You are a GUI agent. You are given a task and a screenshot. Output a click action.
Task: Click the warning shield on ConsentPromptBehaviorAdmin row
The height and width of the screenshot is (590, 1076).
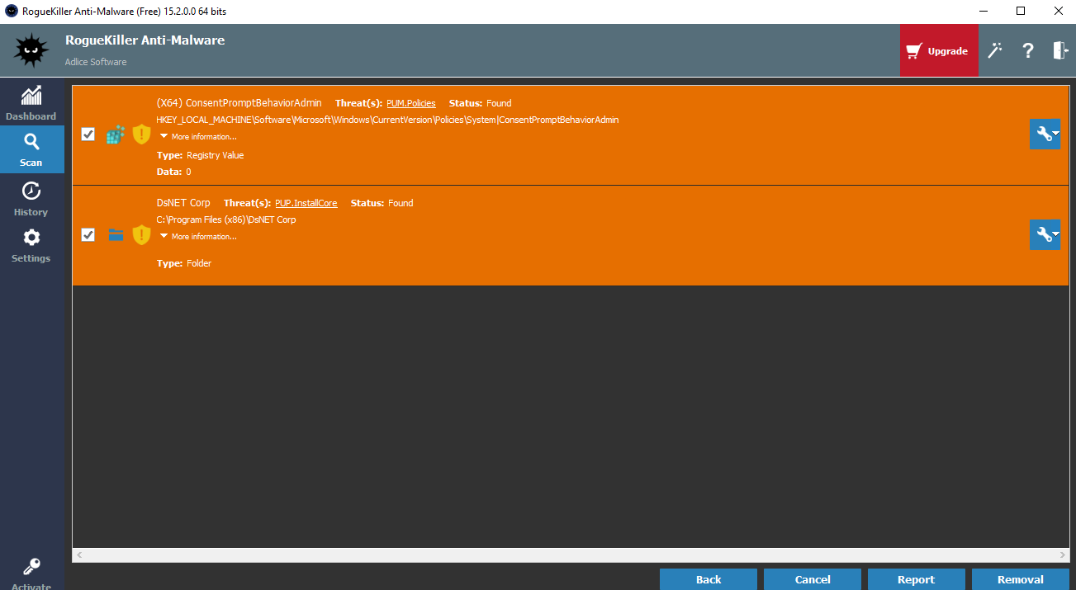click(141, 135)
